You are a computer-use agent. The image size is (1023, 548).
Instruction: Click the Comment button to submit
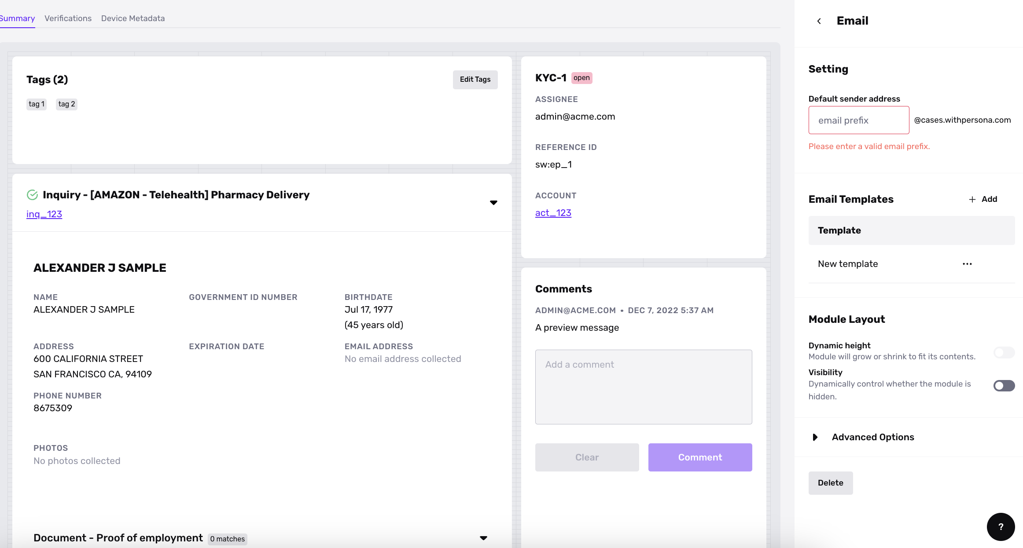point(699,457)
